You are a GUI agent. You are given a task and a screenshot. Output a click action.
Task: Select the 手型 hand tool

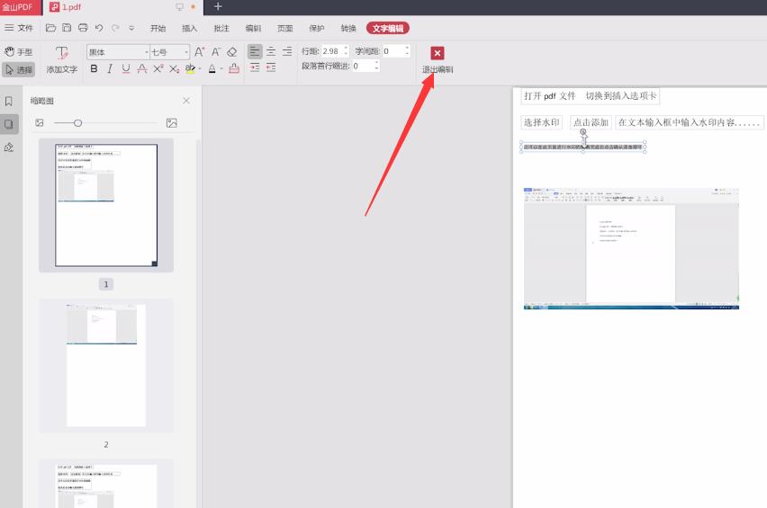click(19, 52)
